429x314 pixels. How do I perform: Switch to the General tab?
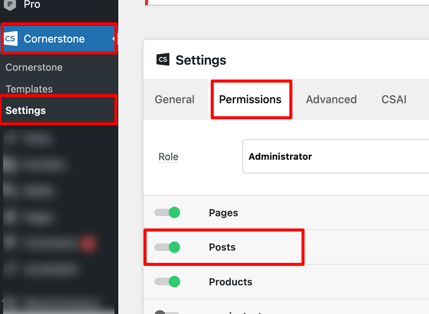[174, 99]
